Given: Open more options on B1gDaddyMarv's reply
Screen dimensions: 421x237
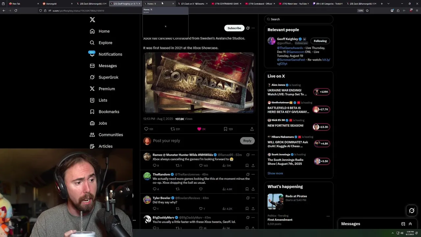Looking at the screenshot, I should (x=253, y=218).
